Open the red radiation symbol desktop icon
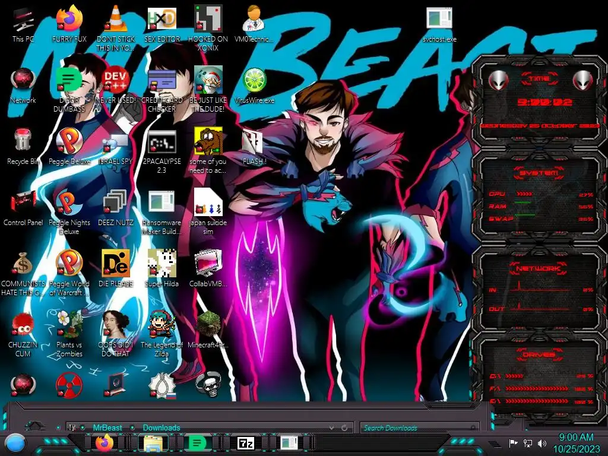This screenshot has height=456, width=608. click(69, 385)
